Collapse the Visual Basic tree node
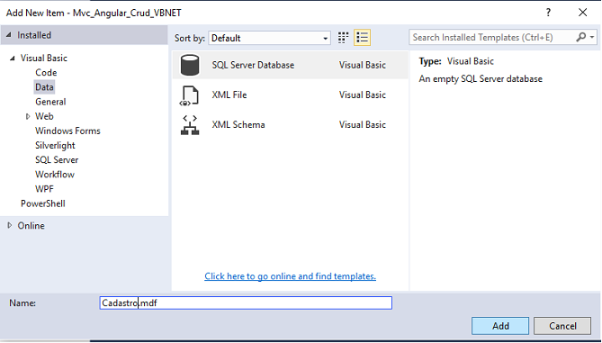The image size is (602, 343). [13, 58]
